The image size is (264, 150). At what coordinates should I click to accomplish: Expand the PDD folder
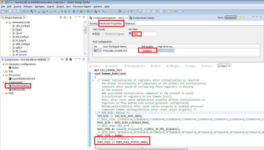[x=3, y=93]
